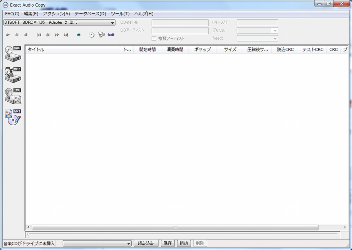The image size is (352, 250).
Task: Click the 削除 button
Action: 200,243
